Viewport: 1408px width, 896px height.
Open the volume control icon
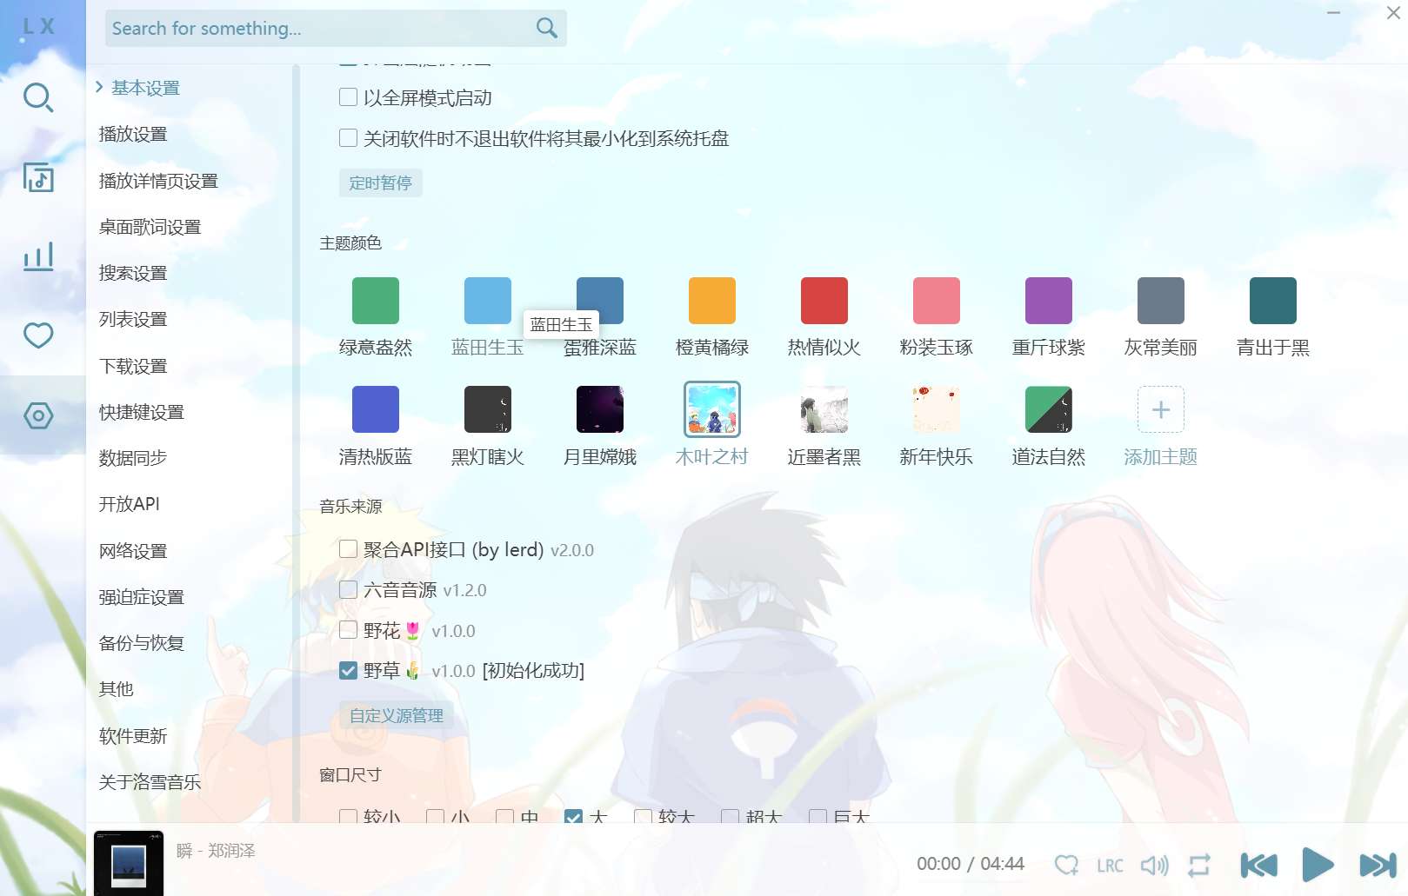click(x=1155, y=865)
